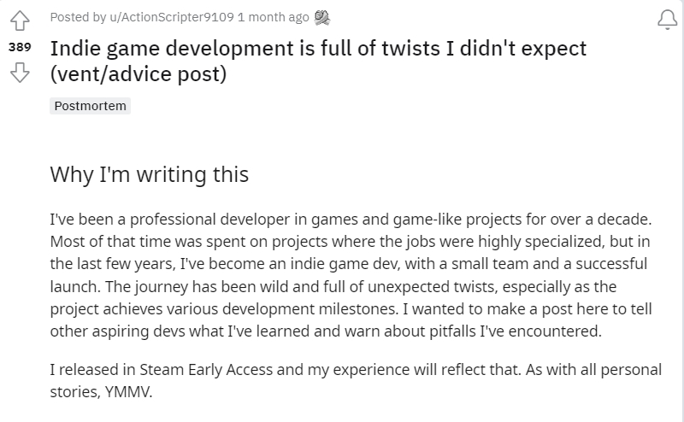Click the "1 month ago" timestamp

pyautogui.click(x=274, y=17)
